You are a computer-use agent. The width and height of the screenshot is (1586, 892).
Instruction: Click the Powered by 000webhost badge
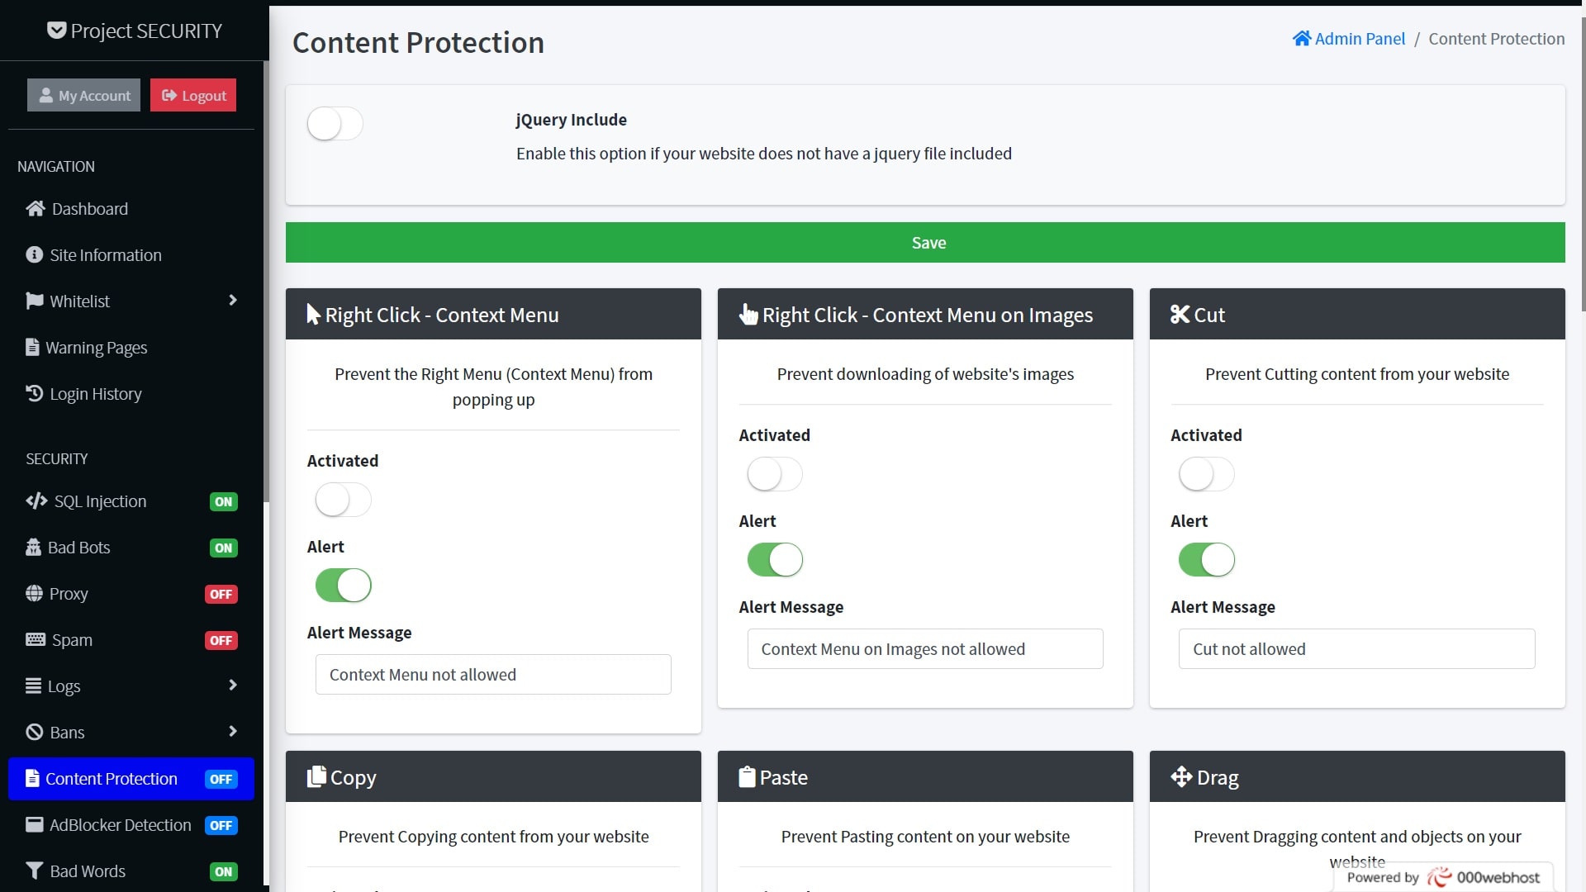[1441, 877]
